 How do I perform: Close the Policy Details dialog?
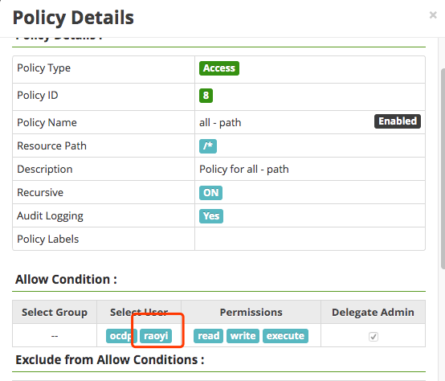(433, 14)
